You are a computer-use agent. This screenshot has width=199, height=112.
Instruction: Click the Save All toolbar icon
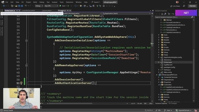click(x=22, y=6)
